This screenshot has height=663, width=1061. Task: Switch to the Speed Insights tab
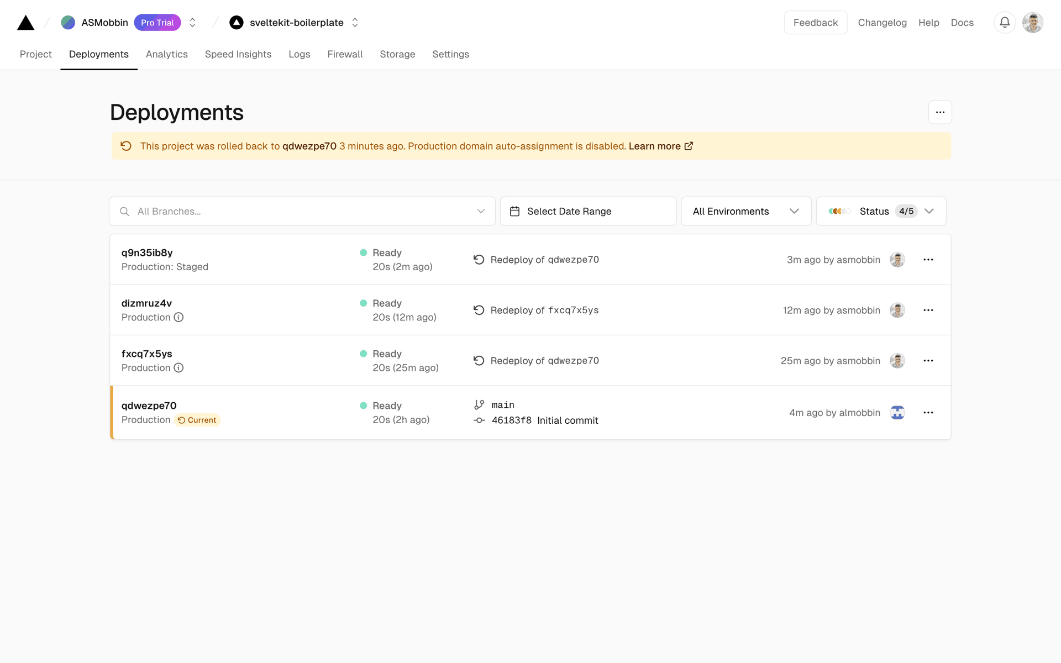238,54
